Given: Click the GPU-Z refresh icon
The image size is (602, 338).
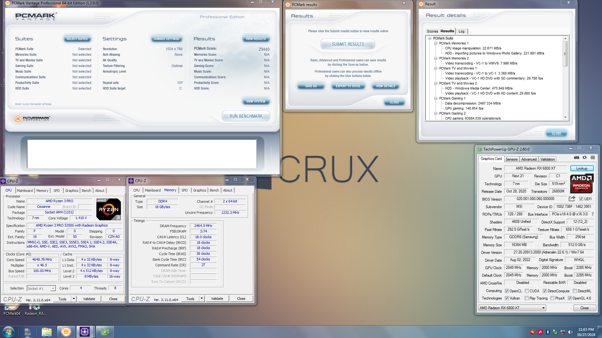Looking at the screenshot, I should 584,158.
